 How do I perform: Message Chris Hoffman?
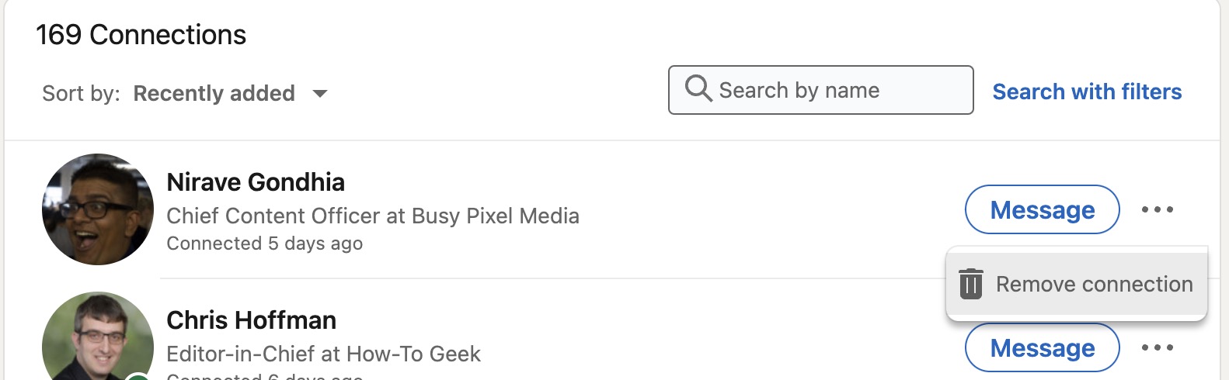[1042, 347]
